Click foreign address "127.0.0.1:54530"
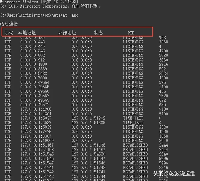The height and width of the screenshot is (181, 200). [89, 154]
